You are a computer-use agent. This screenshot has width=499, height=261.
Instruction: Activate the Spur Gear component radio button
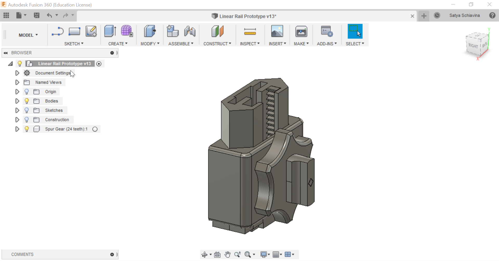[x=95, y=129]
